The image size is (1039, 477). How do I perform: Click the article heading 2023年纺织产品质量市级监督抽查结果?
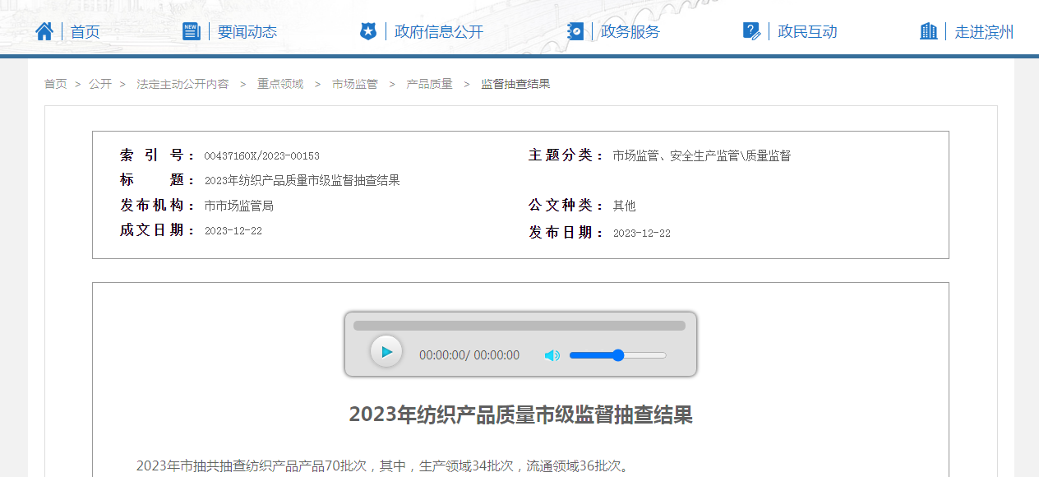521,414
